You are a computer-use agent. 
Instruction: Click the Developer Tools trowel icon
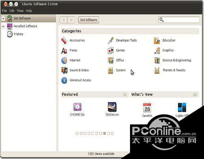point(111,40)
